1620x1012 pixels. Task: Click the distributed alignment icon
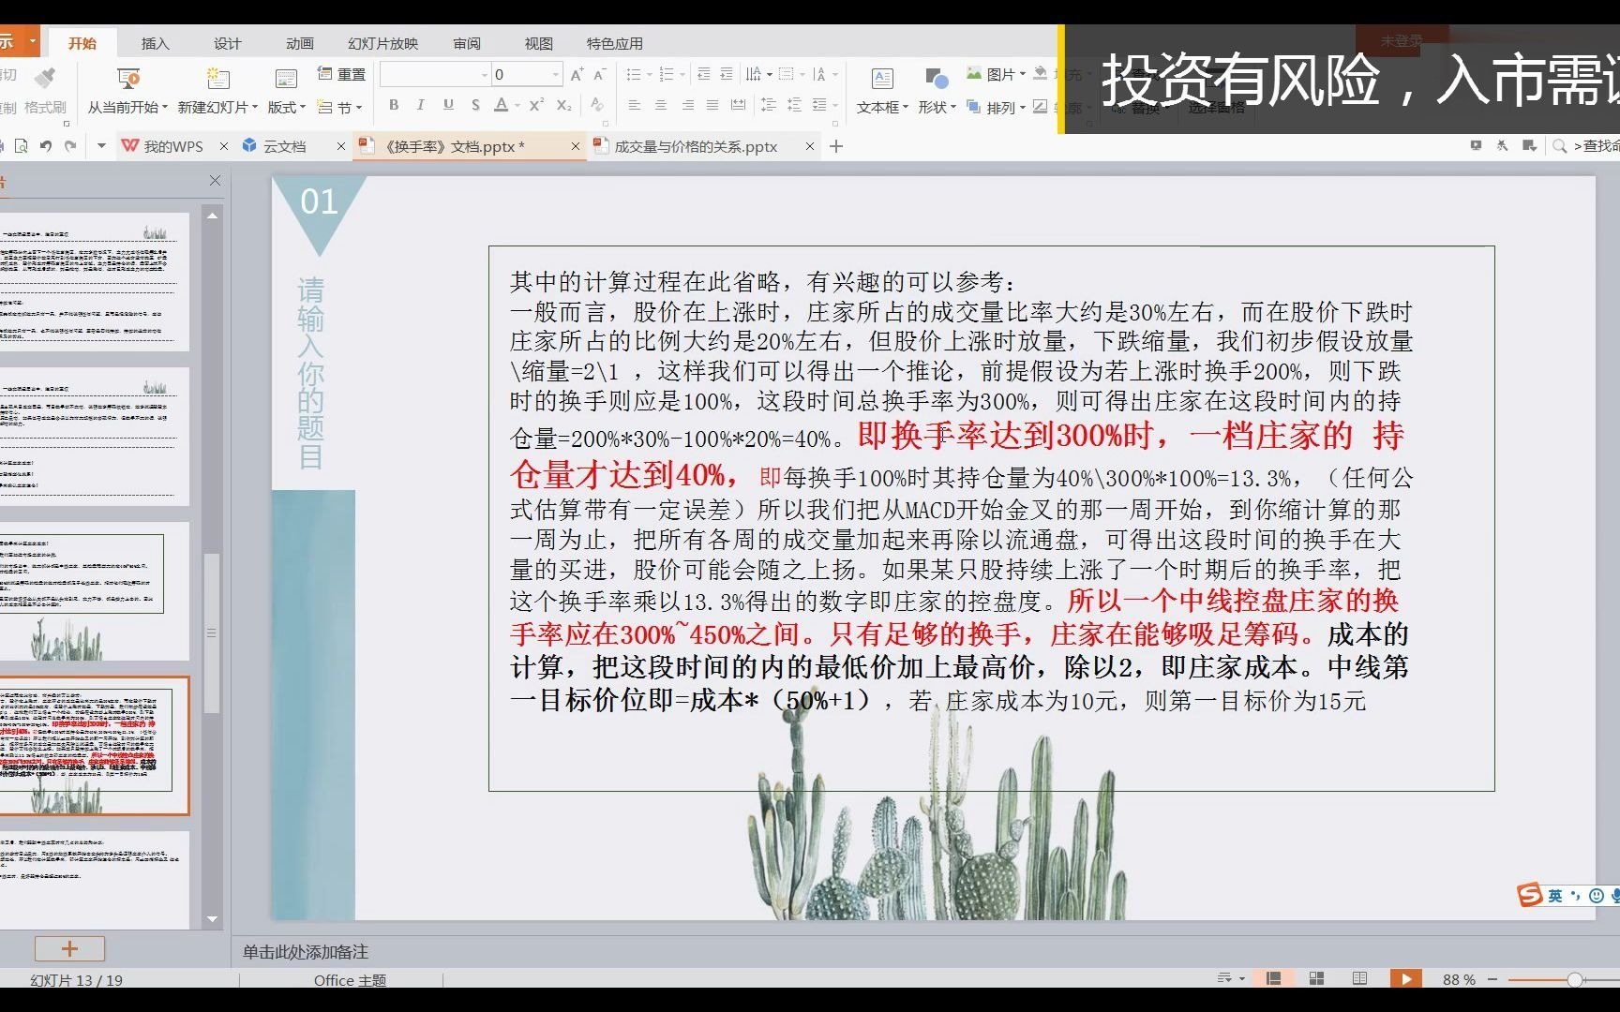pos(739,106)
